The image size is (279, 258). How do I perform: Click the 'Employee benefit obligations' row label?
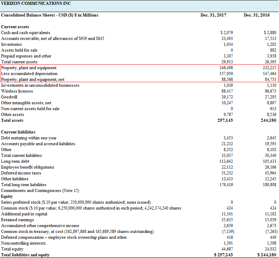[x=28, y=168]
